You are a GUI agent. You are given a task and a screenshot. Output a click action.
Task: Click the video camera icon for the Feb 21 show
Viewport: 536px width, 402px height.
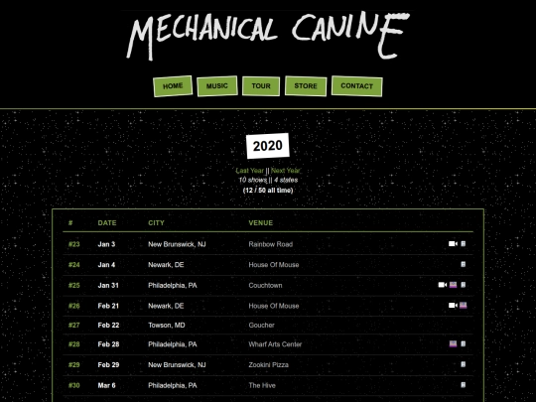click(x=453, y=306)
